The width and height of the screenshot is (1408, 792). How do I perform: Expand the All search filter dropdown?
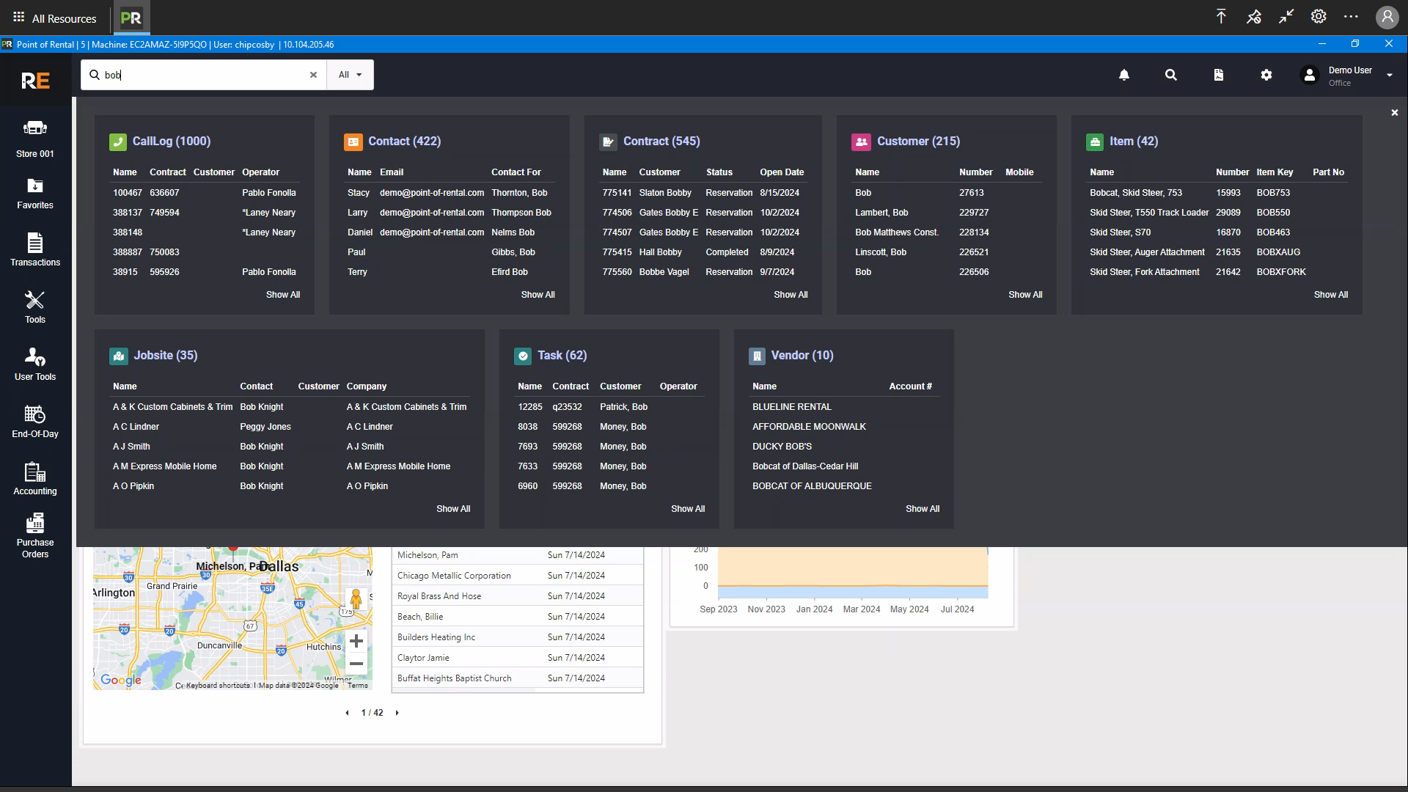350,75
